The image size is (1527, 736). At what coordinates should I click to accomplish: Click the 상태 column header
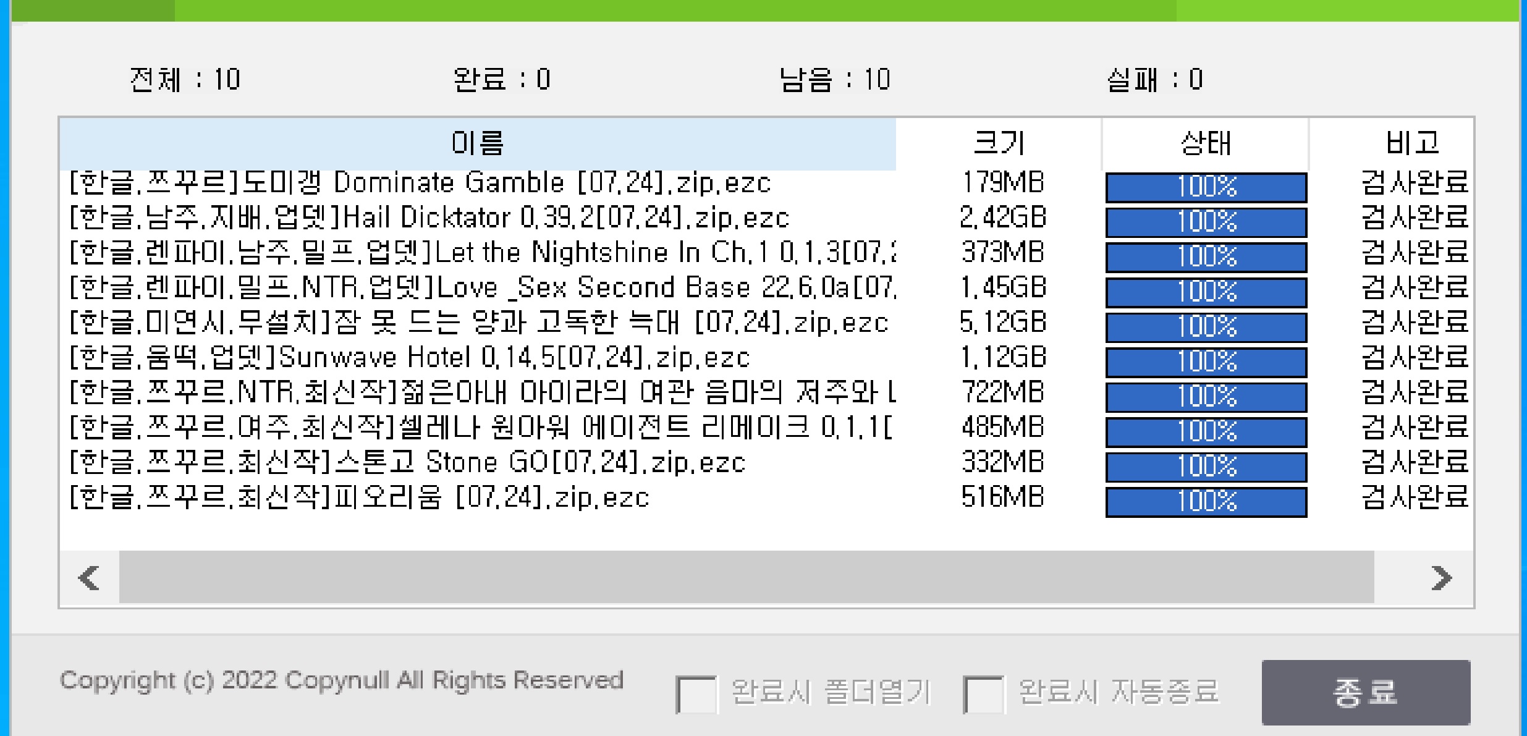coord(1205,143)
